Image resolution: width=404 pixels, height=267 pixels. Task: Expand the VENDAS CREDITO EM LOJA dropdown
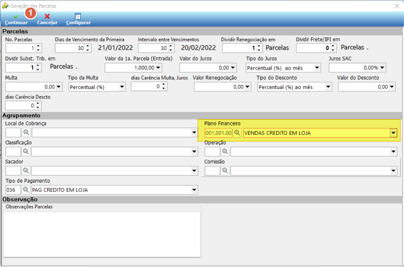tap(393, 133)
